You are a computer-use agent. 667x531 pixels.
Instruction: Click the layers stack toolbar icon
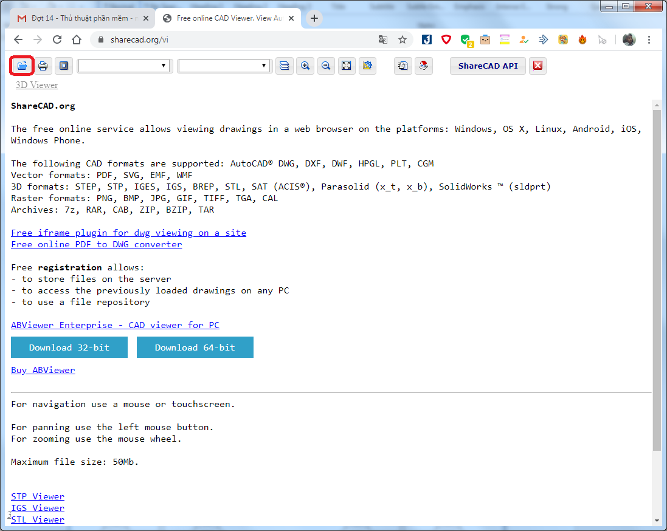tap(283, 66)
